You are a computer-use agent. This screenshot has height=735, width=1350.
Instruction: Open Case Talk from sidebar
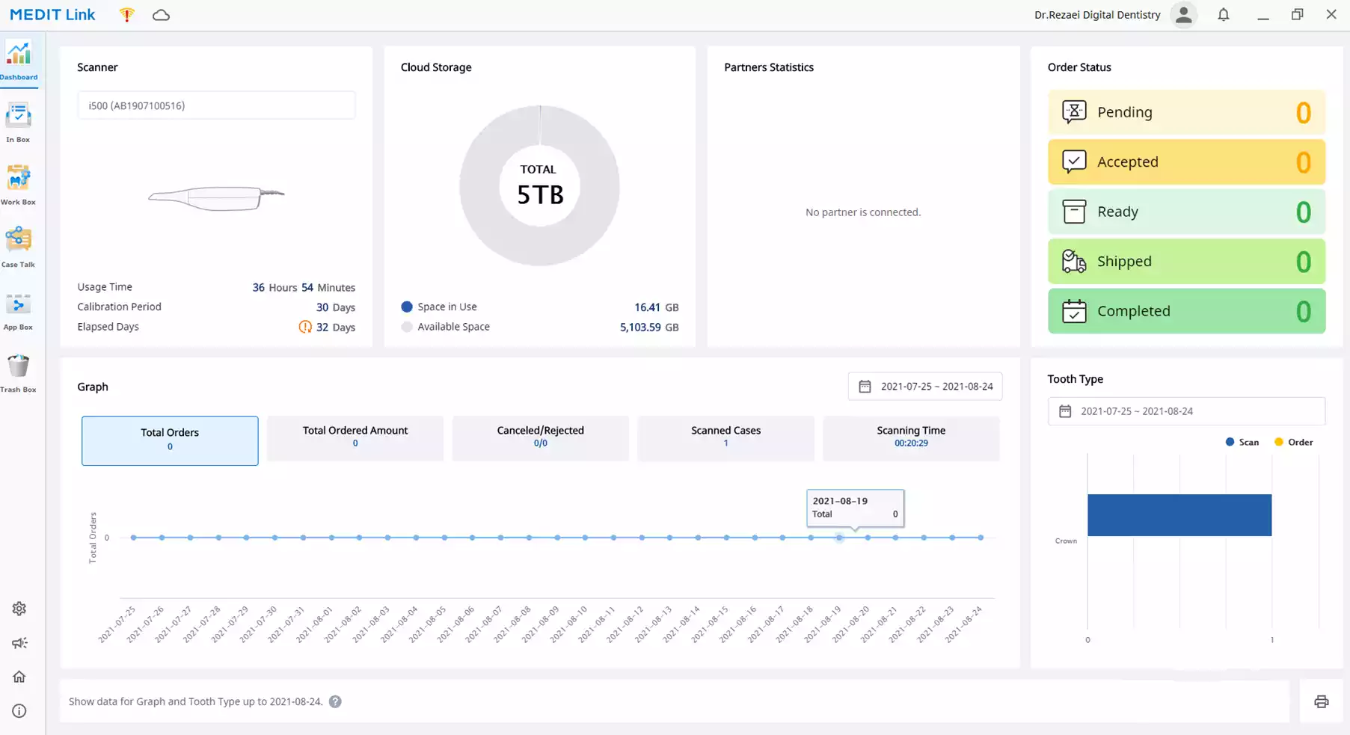(x=18, y=247)
